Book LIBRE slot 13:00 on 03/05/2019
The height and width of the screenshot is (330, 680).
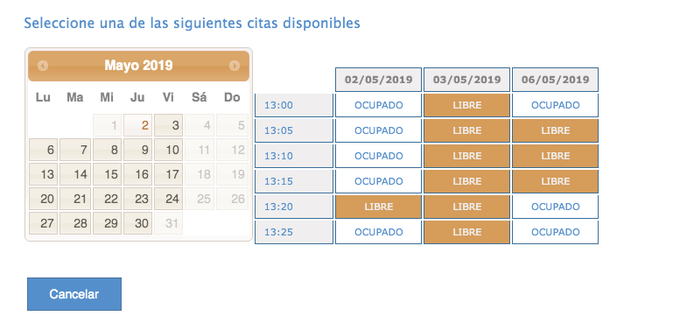(466, 105)
